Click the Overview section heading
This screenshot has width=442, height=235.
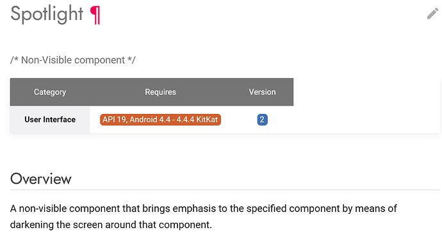coord(41,179)
